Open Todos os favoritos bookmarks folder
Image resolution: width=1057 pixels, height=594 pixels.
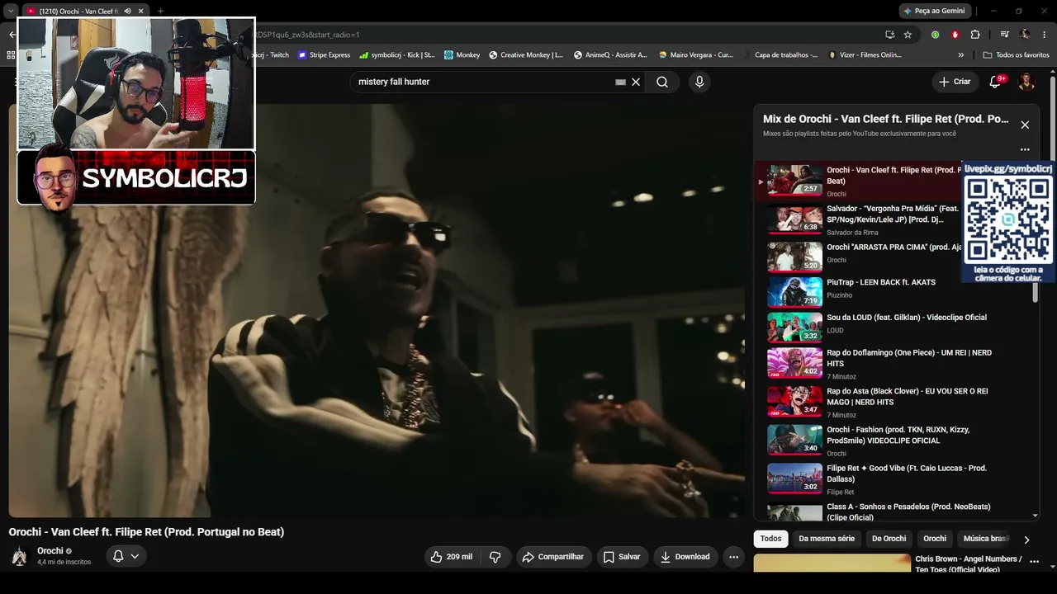click(1016, 55)
